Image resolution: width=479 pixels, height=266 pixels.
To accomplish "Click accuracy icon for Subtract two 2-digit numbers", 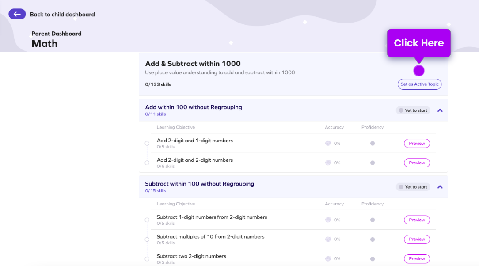I will click(328, 258).
